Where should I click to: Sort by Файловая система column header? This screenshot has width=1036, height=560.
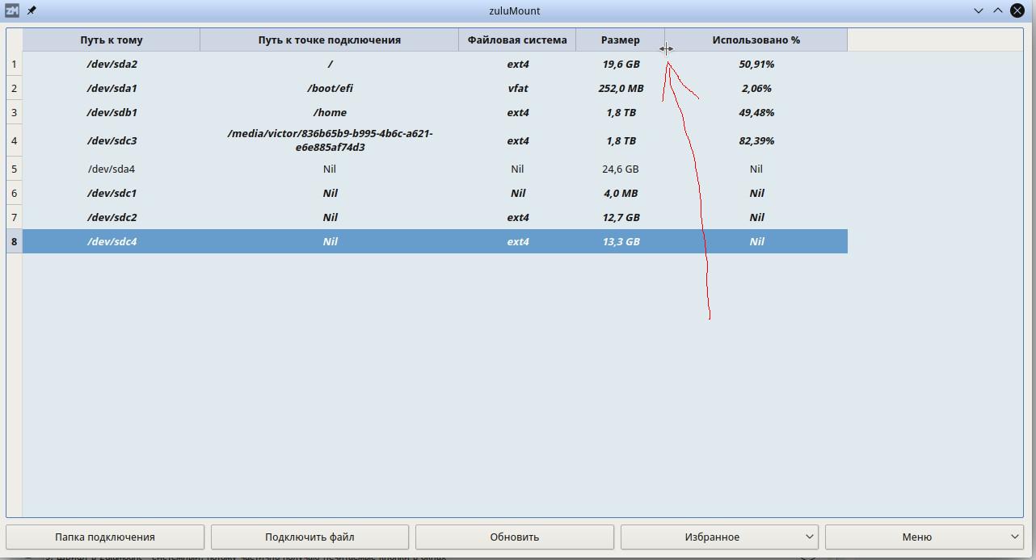pyautogui.click(x=517, y=40)
